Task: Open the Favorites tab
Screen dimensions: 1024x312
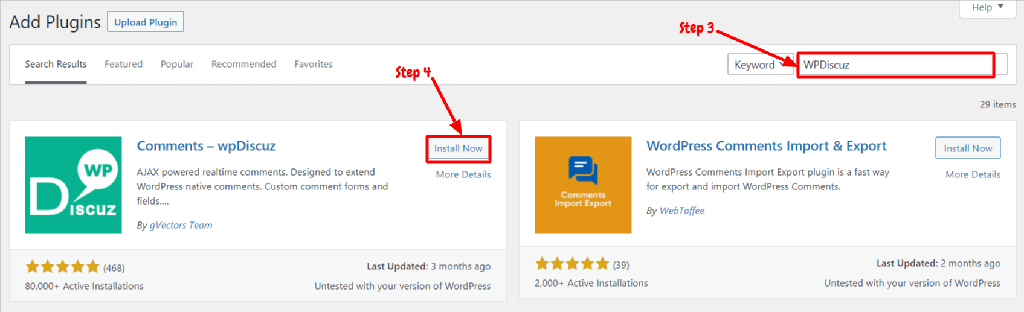Action: click(314, 64)
